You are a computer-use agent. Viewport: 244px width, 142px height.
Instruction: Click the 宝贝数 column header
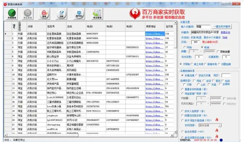(x=169, y=27)
